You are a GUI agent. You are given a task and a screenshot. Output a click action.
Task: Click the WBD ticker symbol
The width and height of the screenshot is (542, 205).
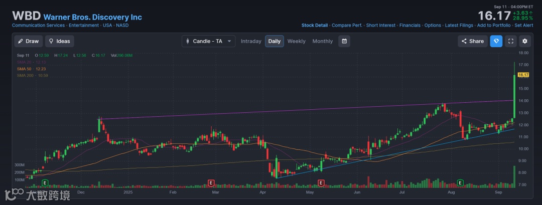click(x=26, y=16)
